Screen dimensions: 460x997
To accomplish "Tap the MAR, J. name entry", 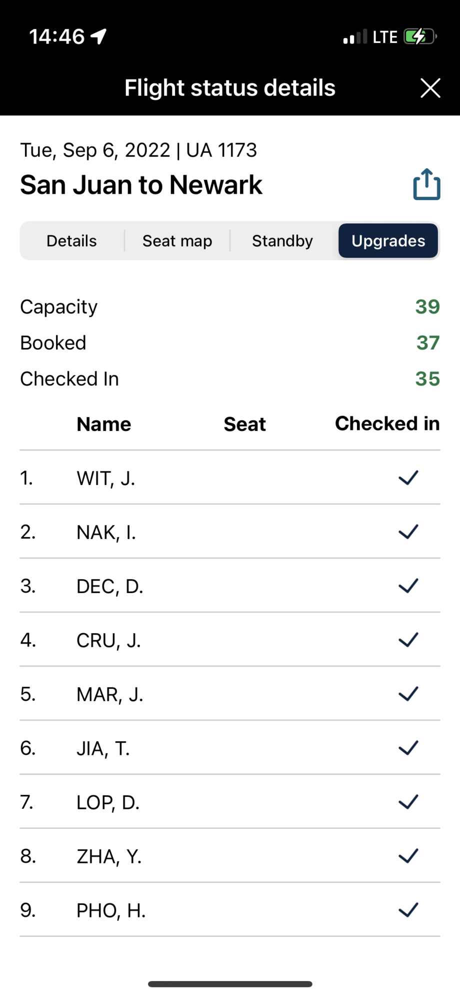I will click(109, 694).
